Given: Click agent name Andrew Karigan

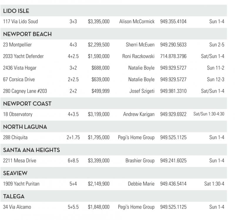Looking at the screenshot, I should 139,114.
